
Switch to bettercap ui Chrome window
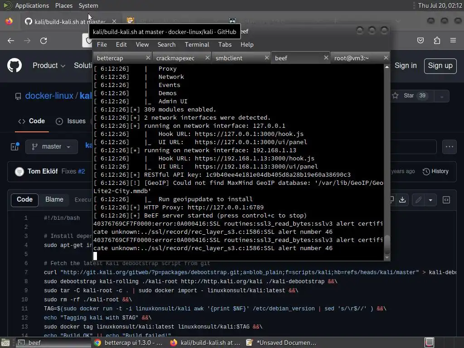128,343
